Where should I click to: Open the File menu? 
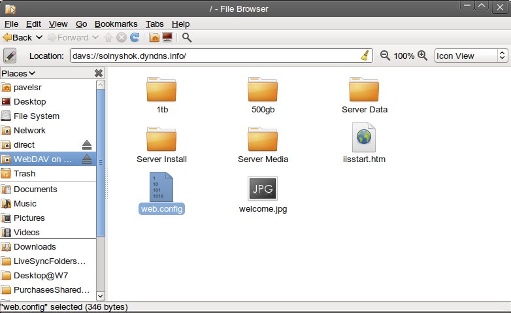11,24
